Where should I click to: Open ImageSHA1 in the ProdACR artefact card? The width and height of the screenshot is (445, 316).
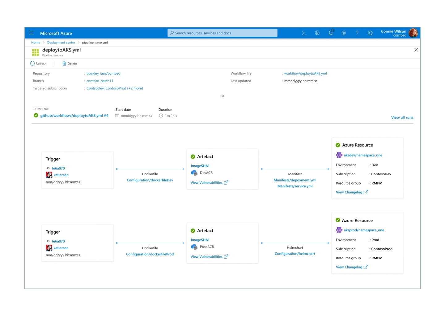click(x=200, y=240)
